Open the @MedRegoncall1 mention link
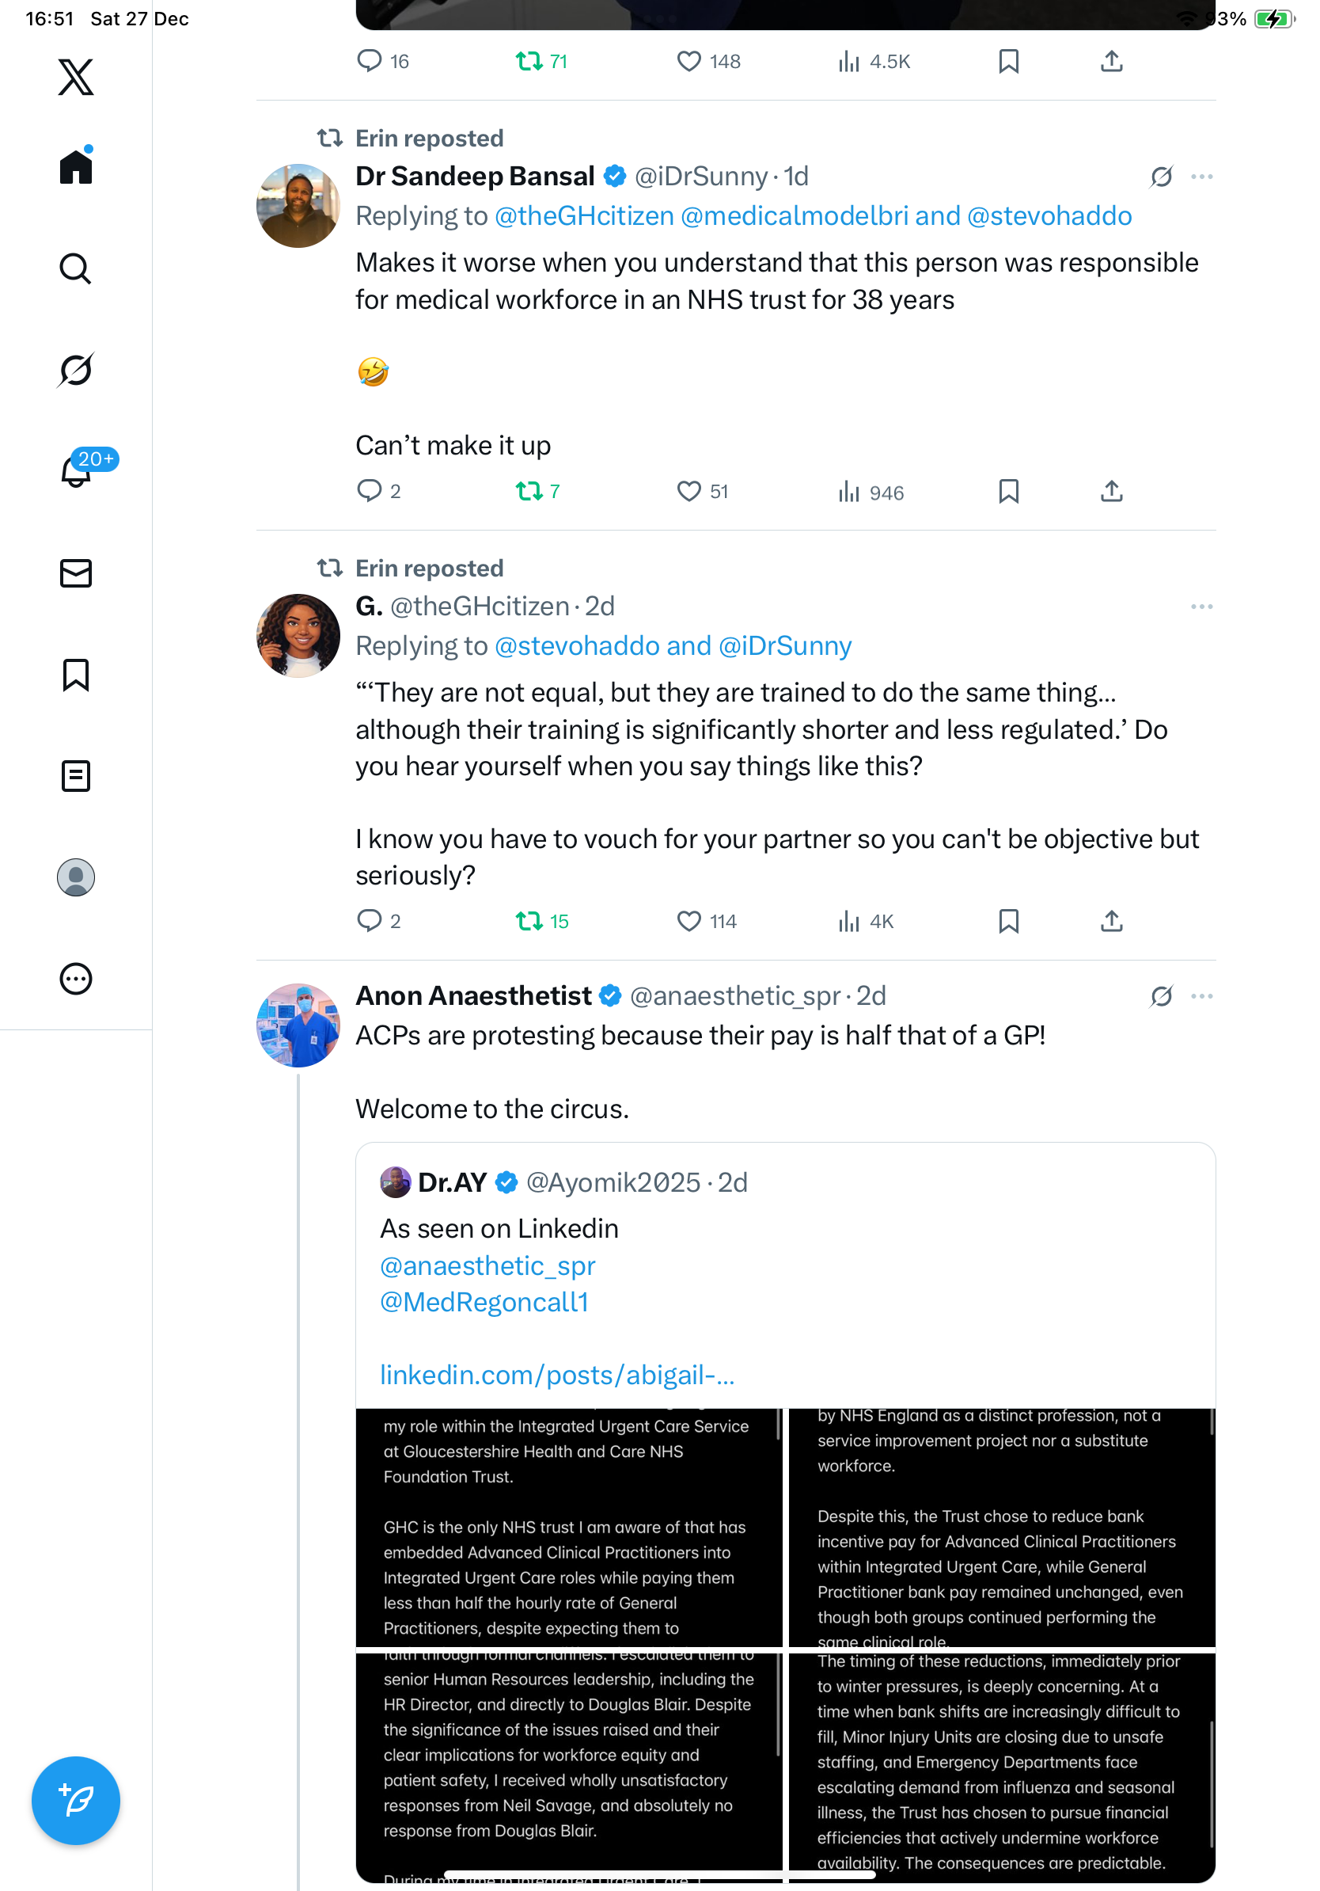 pyautogui.click(x=484, y=1302)
